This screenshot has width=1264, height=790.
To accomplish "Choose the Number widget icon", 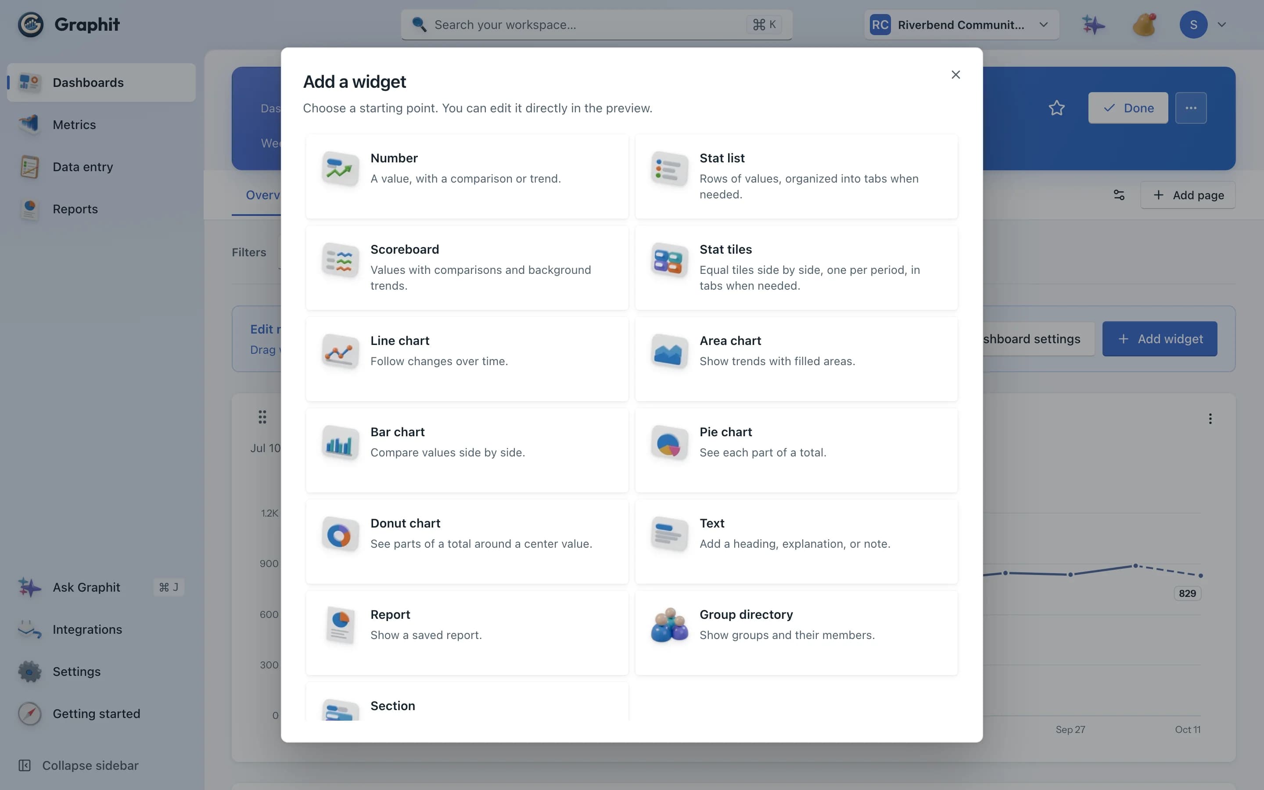I will click(340, 169).
